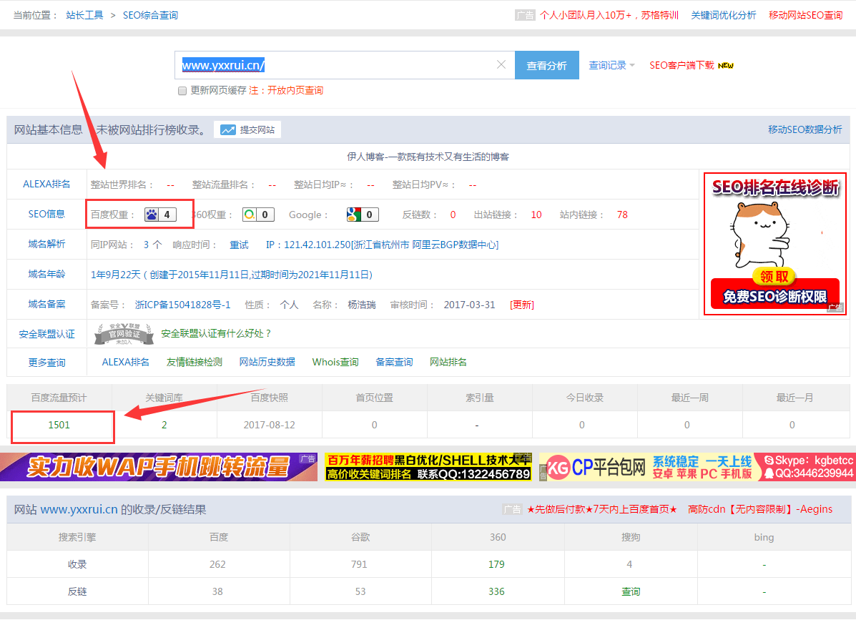Click the 搜狗 收录 value 4

tap(629, 564)
